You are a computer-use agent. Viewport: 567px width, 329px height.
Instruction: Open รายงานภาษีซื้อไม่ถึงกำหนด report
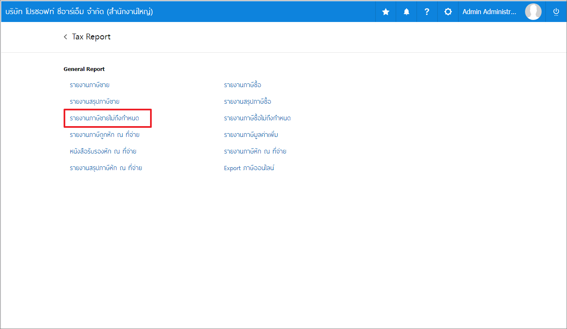(x=257, y=118)
